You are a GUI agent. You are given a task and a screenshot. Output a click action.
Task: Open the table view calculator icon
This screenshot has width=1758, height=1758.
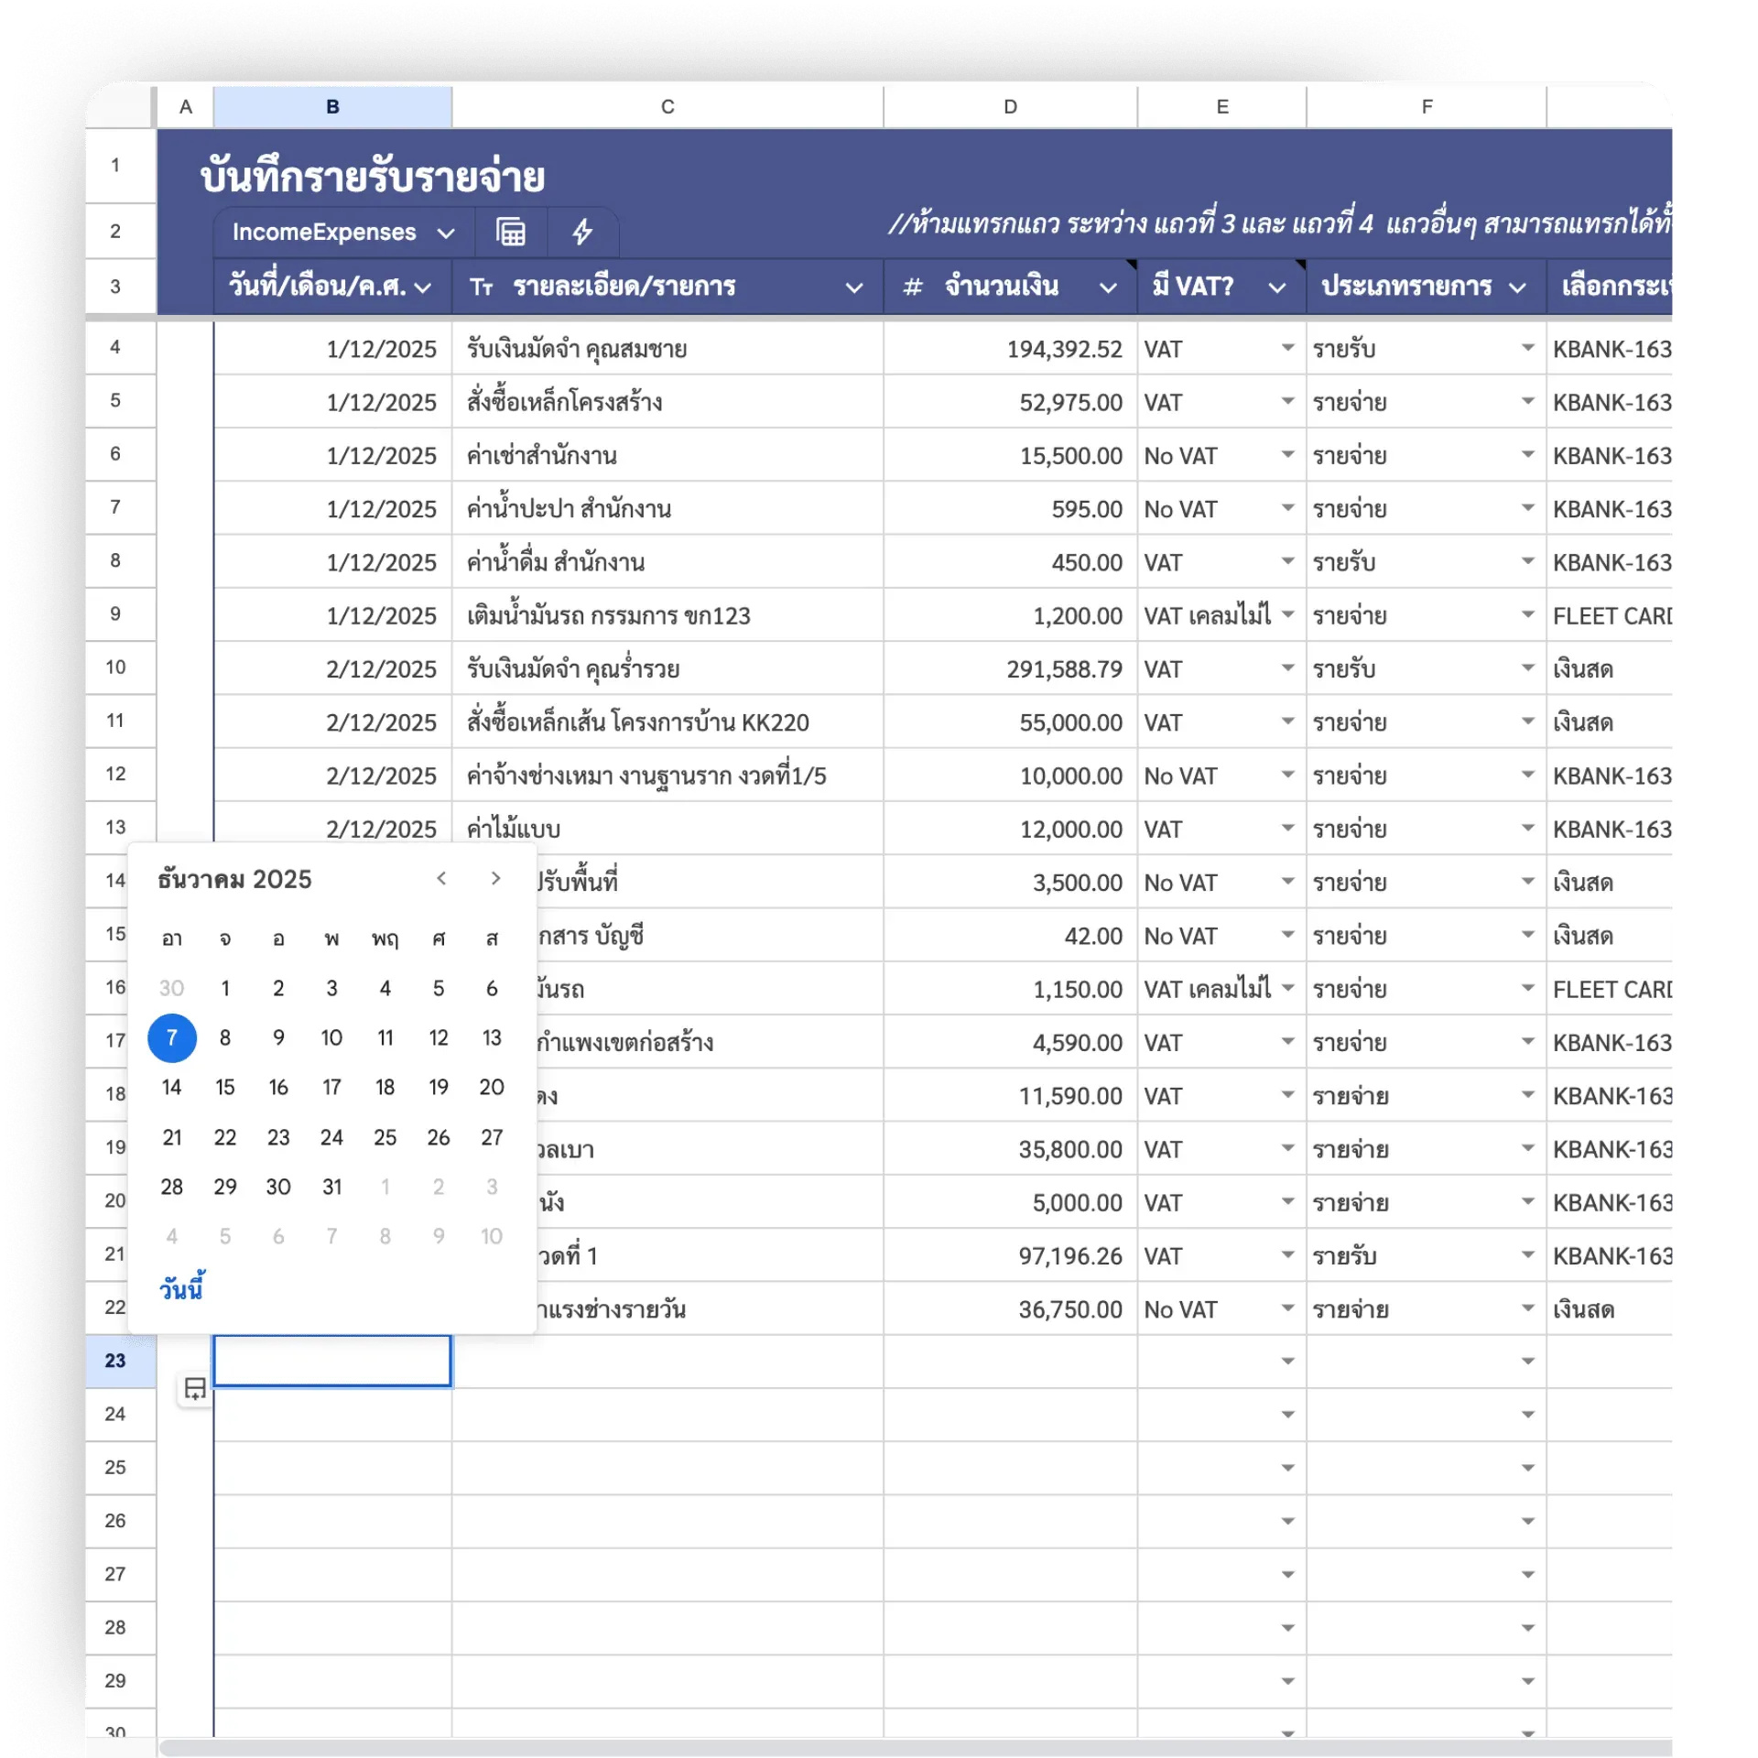pos(510,233)
